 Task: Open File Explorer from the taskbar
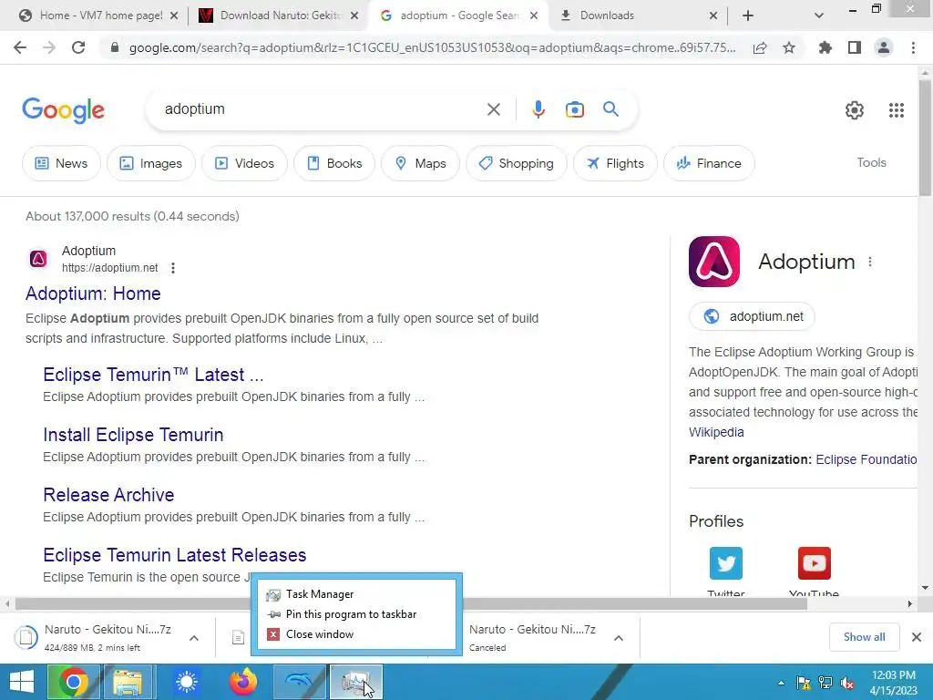coord(128,682)
